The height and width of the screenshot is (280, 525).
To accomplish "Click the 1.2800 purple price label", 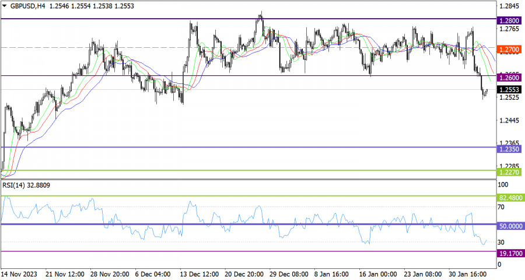I will 509,21.
